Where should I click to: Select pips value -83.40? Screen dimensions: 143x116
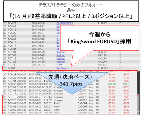pos(111,74)
